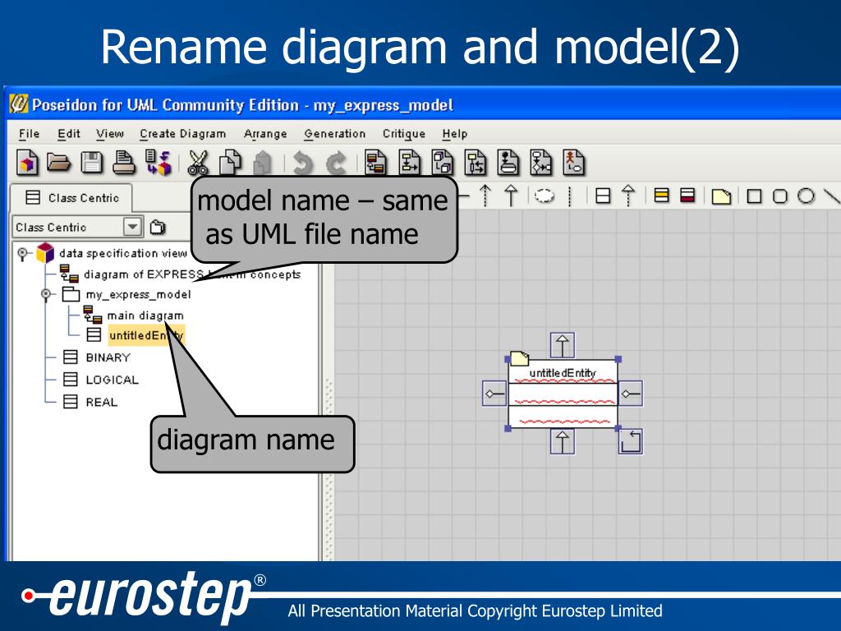Open the Generation menu
This screenshot has height=631, width=841.
(x=335, y=134)
